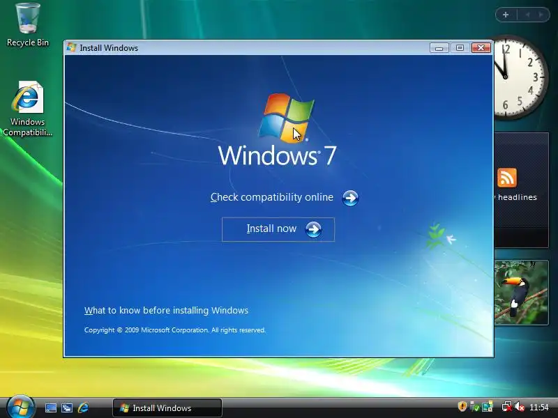The height and width of the screenshot is (418, 558).
Task: Click the sidebar add gadget plus button
Action: [506, 15]
